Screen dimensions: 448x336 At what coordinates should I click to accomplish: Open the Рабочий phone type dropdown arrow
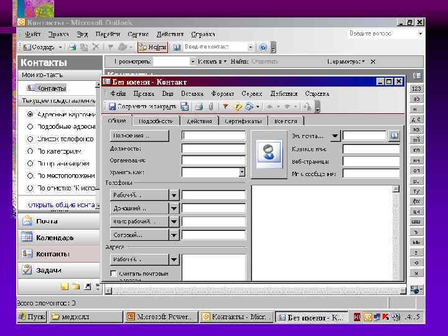point(174,195)
